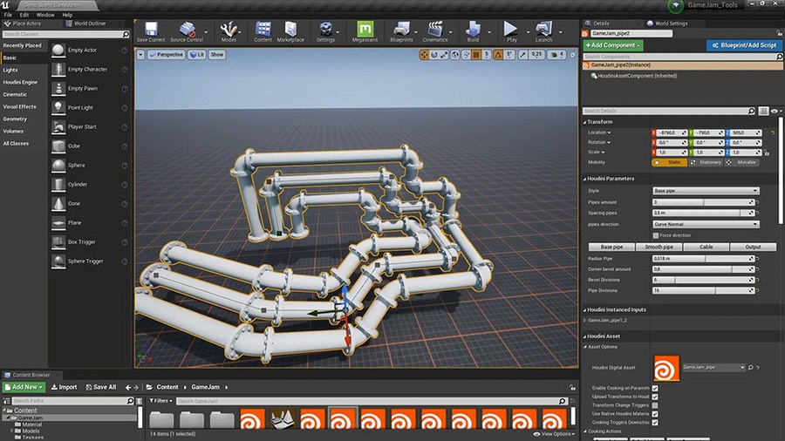Set mobility to Stationary
The height and width of the screenshot is (441, 785).
706,162
